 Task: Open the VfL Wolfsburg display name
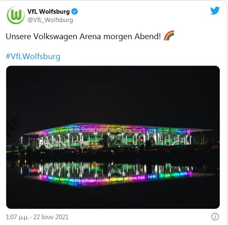tap(49, 12)
